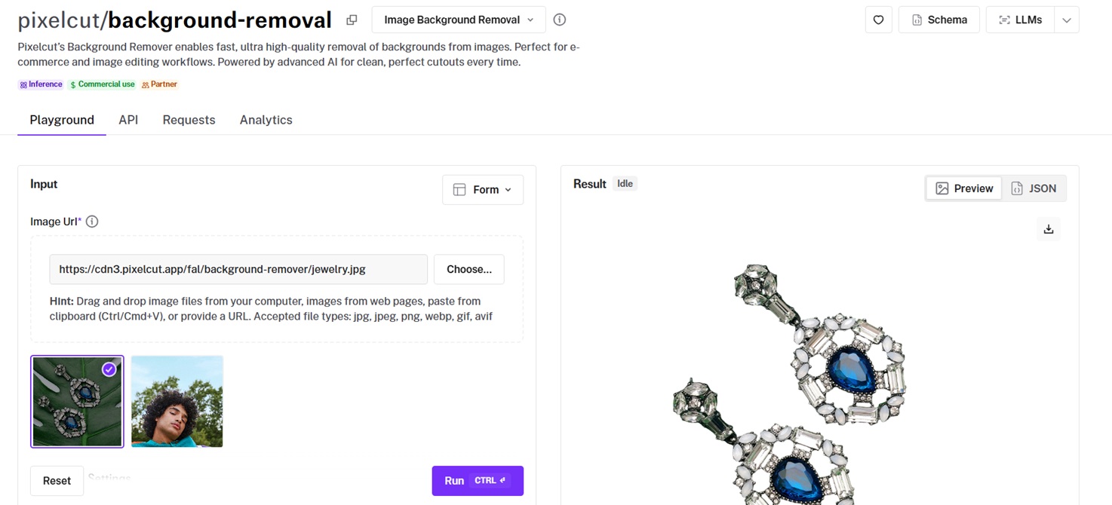Viewport: 1112px width, 505px height.
Task: Copy the model name with copy icon
Action: click(352, 20)
